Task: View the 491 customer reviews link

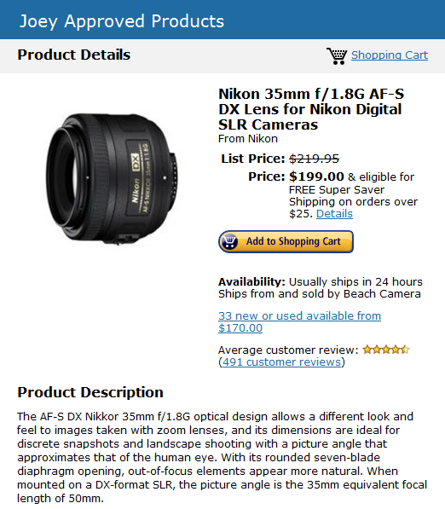Action: pos(281,362)
